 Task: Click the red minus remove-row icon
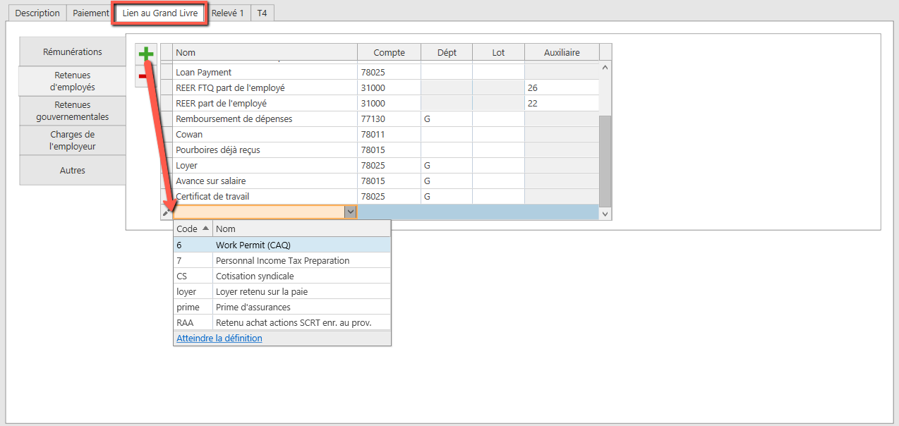coord(143,75)
